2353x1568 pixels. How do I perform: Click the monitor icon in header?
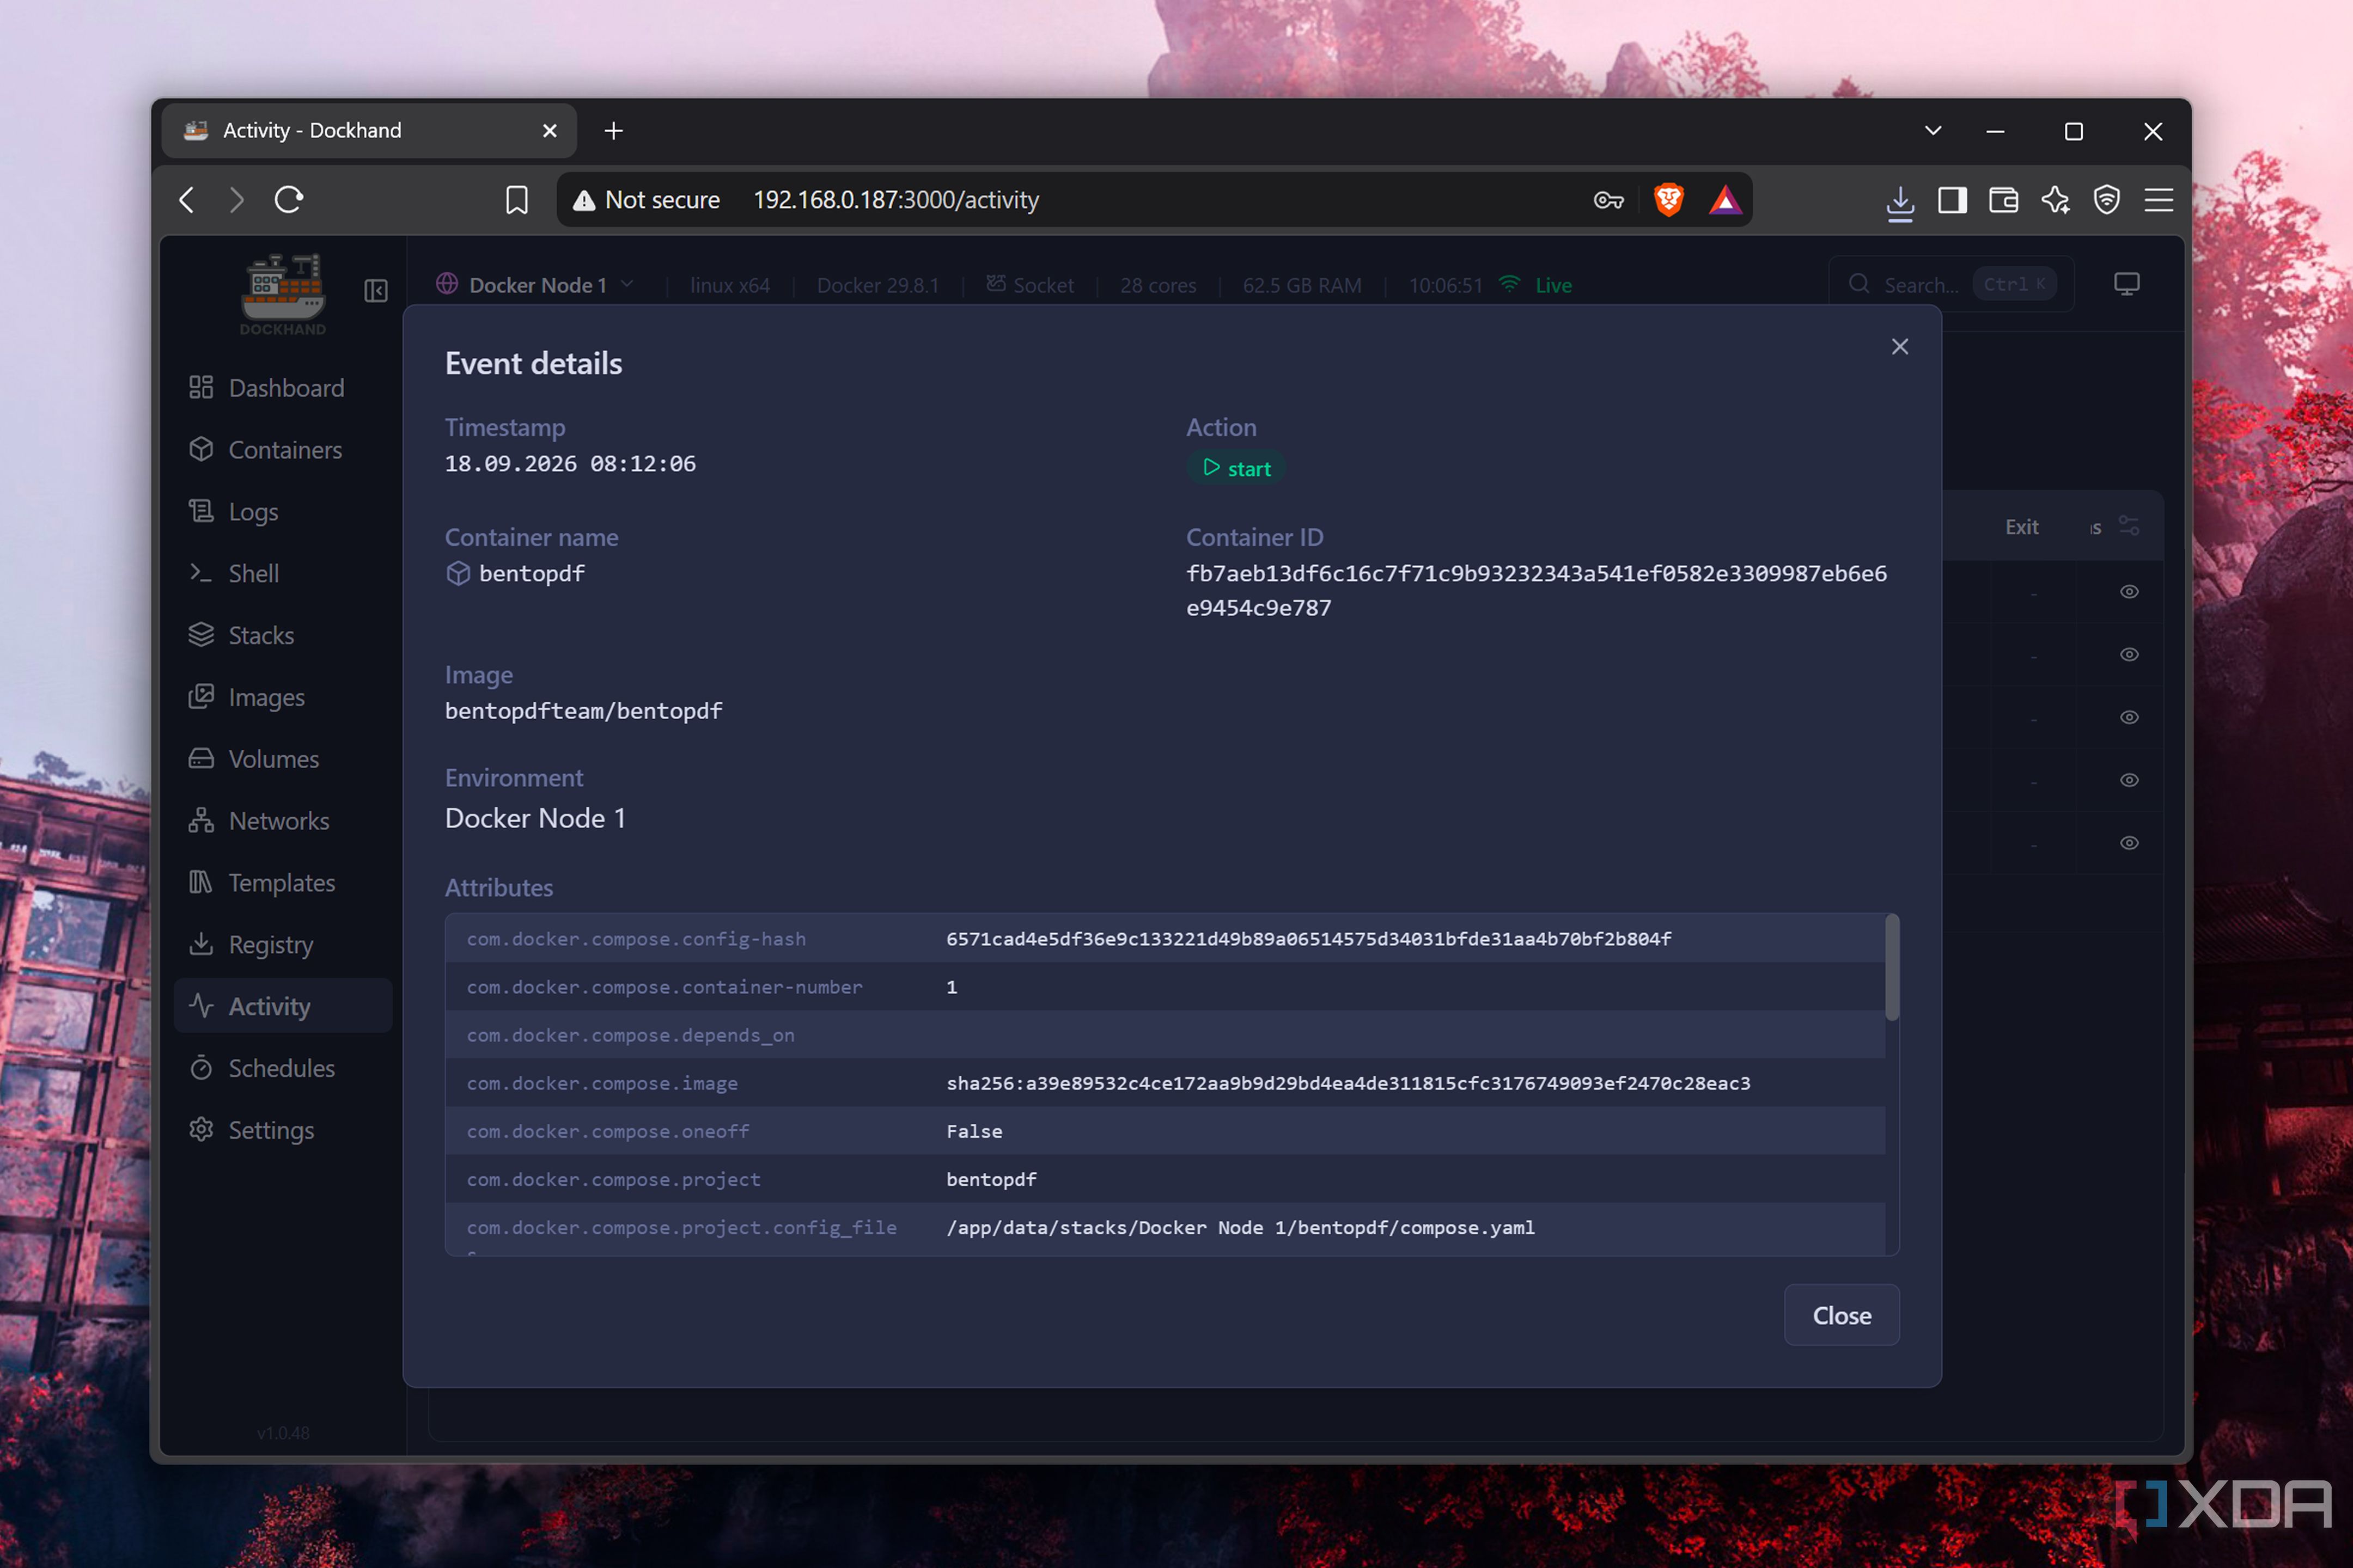[2126, 284]
